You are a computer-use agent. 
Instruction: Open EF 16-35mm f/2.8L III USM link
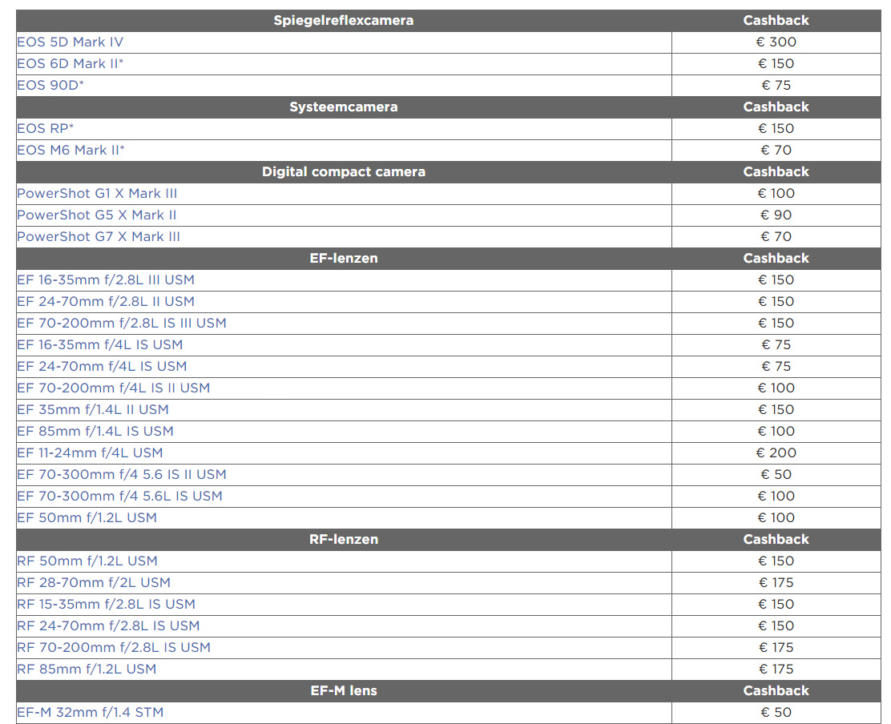[x=106, y=280]
